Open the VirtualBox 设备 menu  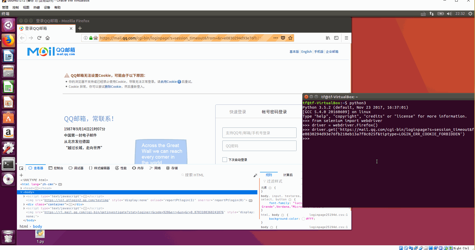click(47, 8)
